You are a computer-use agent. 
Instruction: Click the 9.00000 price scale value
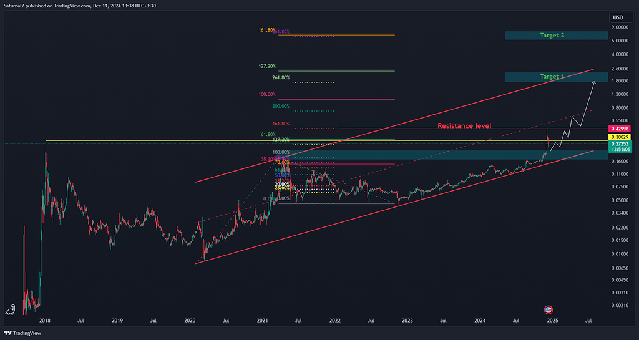(x=620, y=27)
